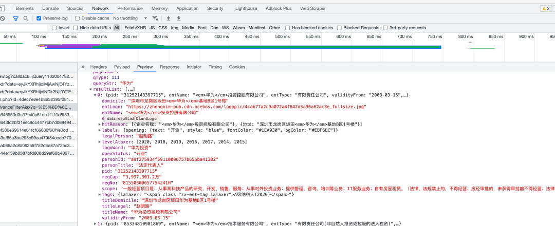Image resolution: width=555 pixels, height=226 pixels.
Task: Click the long blue timeline overview bar
Action: coord(243,47)
